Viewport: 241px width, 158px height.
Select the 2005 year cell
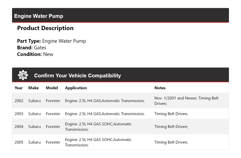pyautogui.click(x=19, y=142)
